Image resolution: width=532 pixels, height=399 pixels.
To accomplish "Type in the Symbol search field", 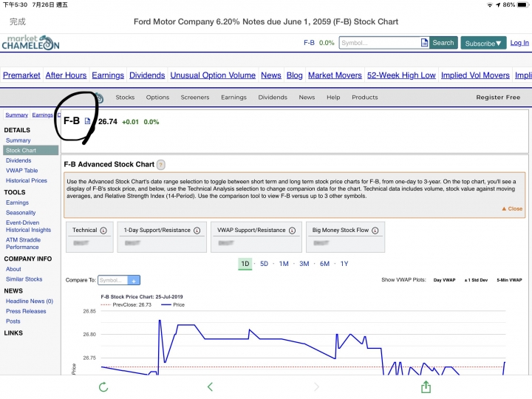I will 380,43.
